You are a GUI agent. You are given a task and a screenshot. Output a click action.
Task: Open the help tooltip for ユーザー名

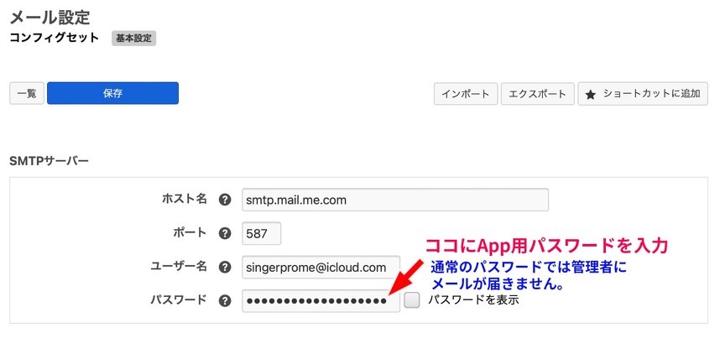[224, 267]
